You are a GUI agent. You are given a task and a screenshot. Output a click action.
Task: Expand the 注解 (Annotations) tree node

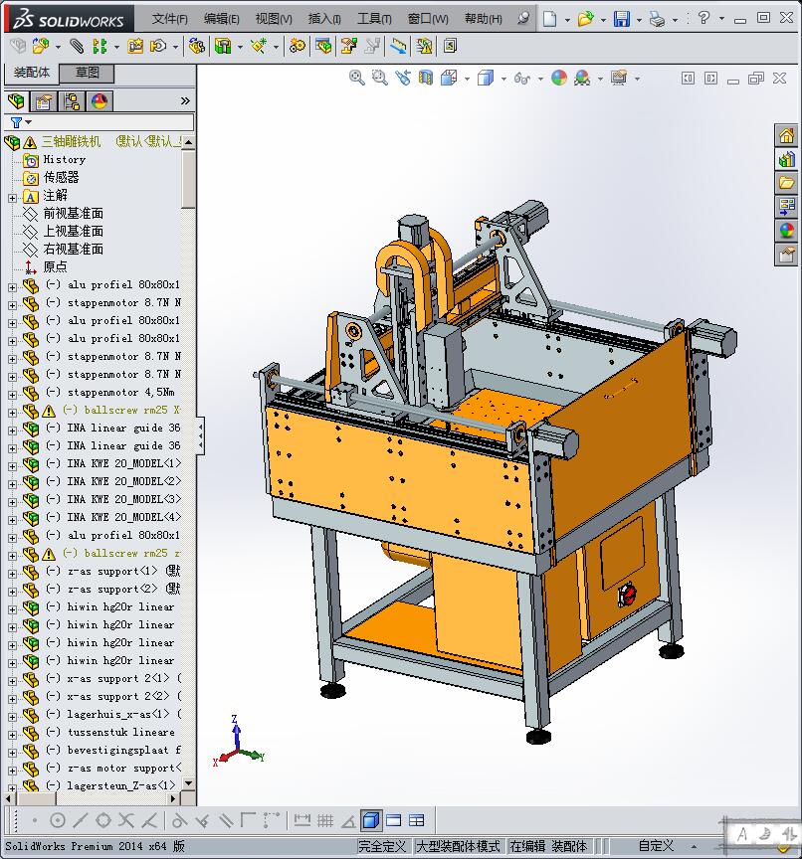(12, 198)
